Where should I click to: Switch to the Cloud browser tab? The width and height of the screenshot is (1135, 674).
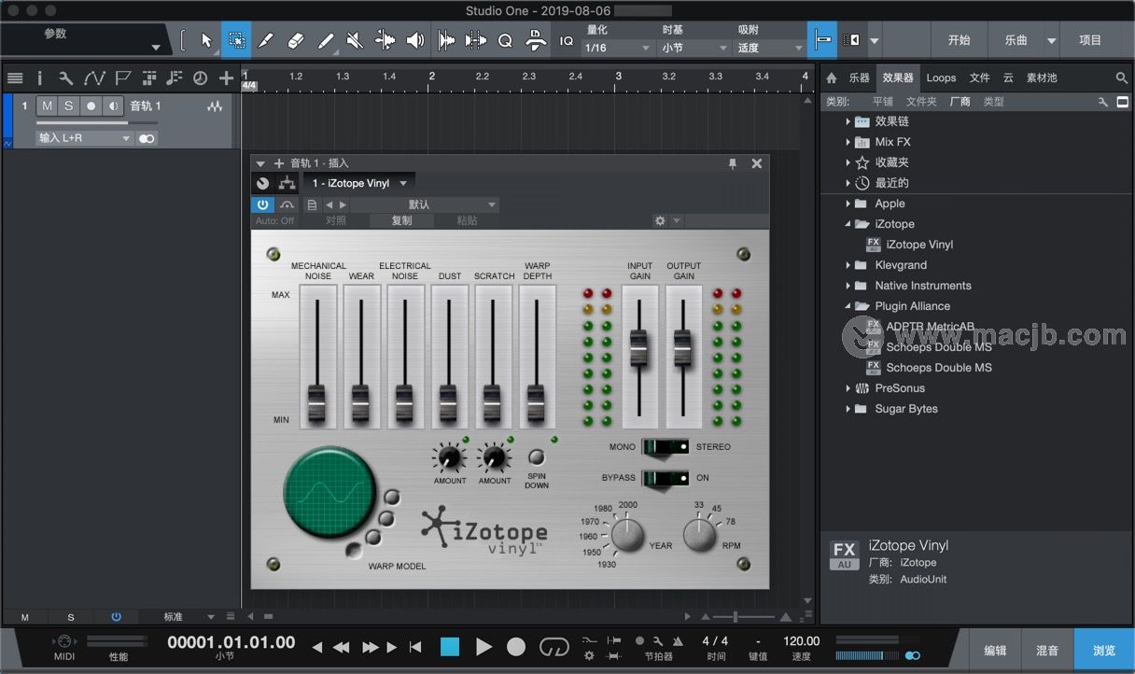click(x=1008, y=78)
